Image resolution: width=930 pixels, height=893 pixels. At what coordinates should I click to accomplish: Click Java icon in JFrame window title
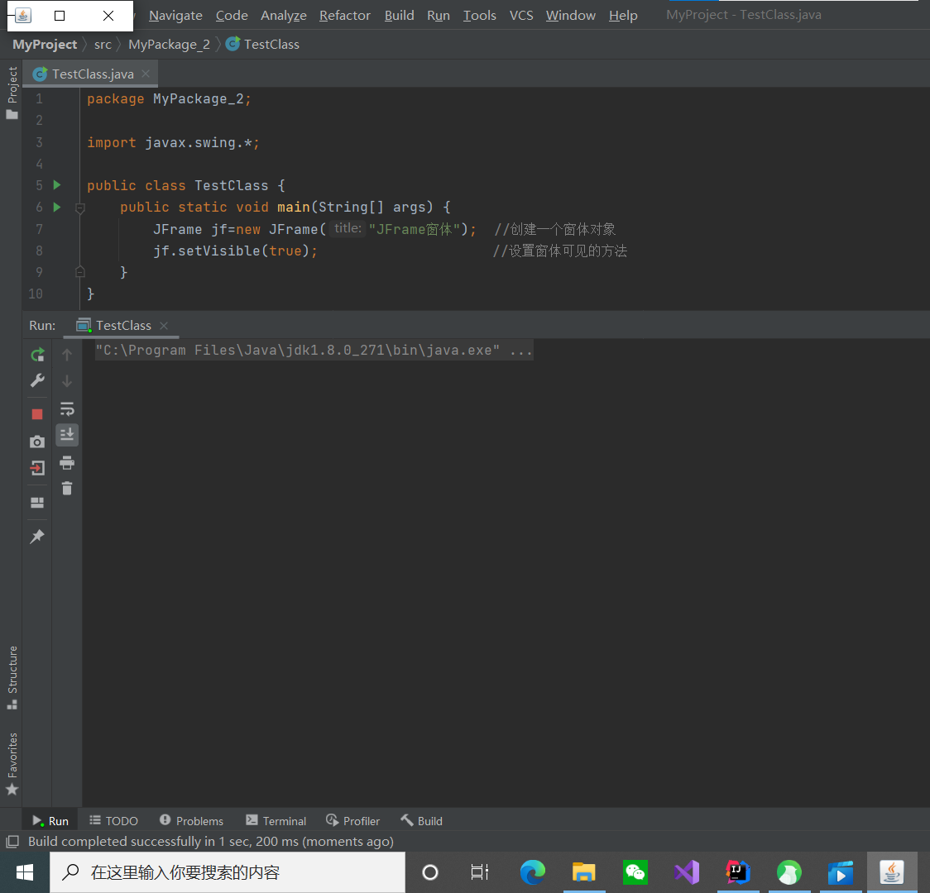tap(22, 16)
